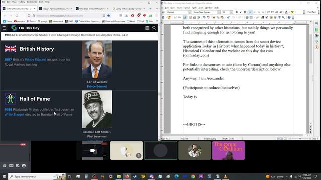The width and height of the screenshot is (321, 180).
Task: Click the Type here to search box
Action: pyautogui.click(x=37, y=176)
